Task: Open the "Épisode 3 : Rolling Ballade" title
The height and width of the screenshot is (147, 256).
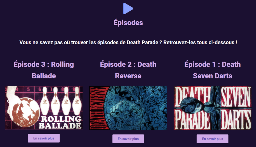Action: (x=44, y=70)
